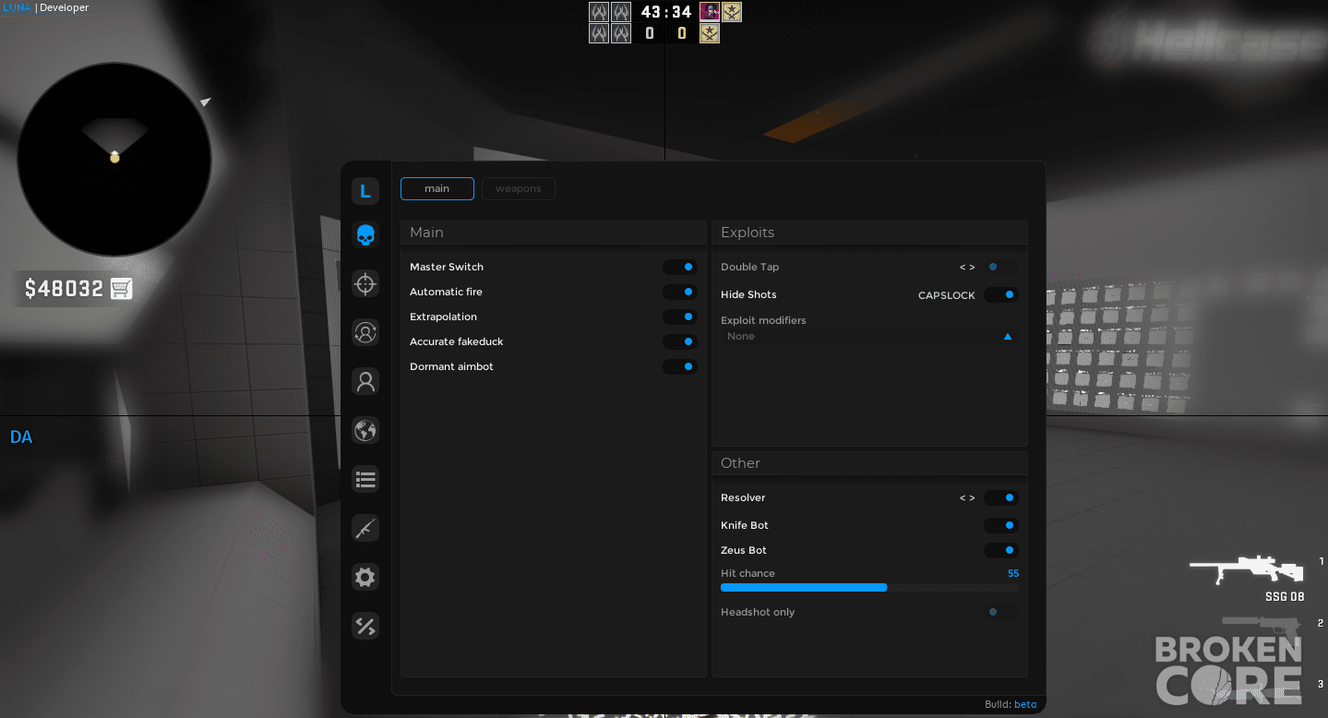This screenshot has height=718, width=1328.
Task: Open the Resolver keybind selector
Action: pos(967,497)
